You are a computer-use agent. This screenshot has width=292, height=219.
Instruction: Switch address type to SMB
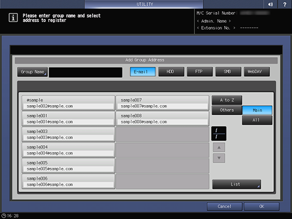coord(228,72)
